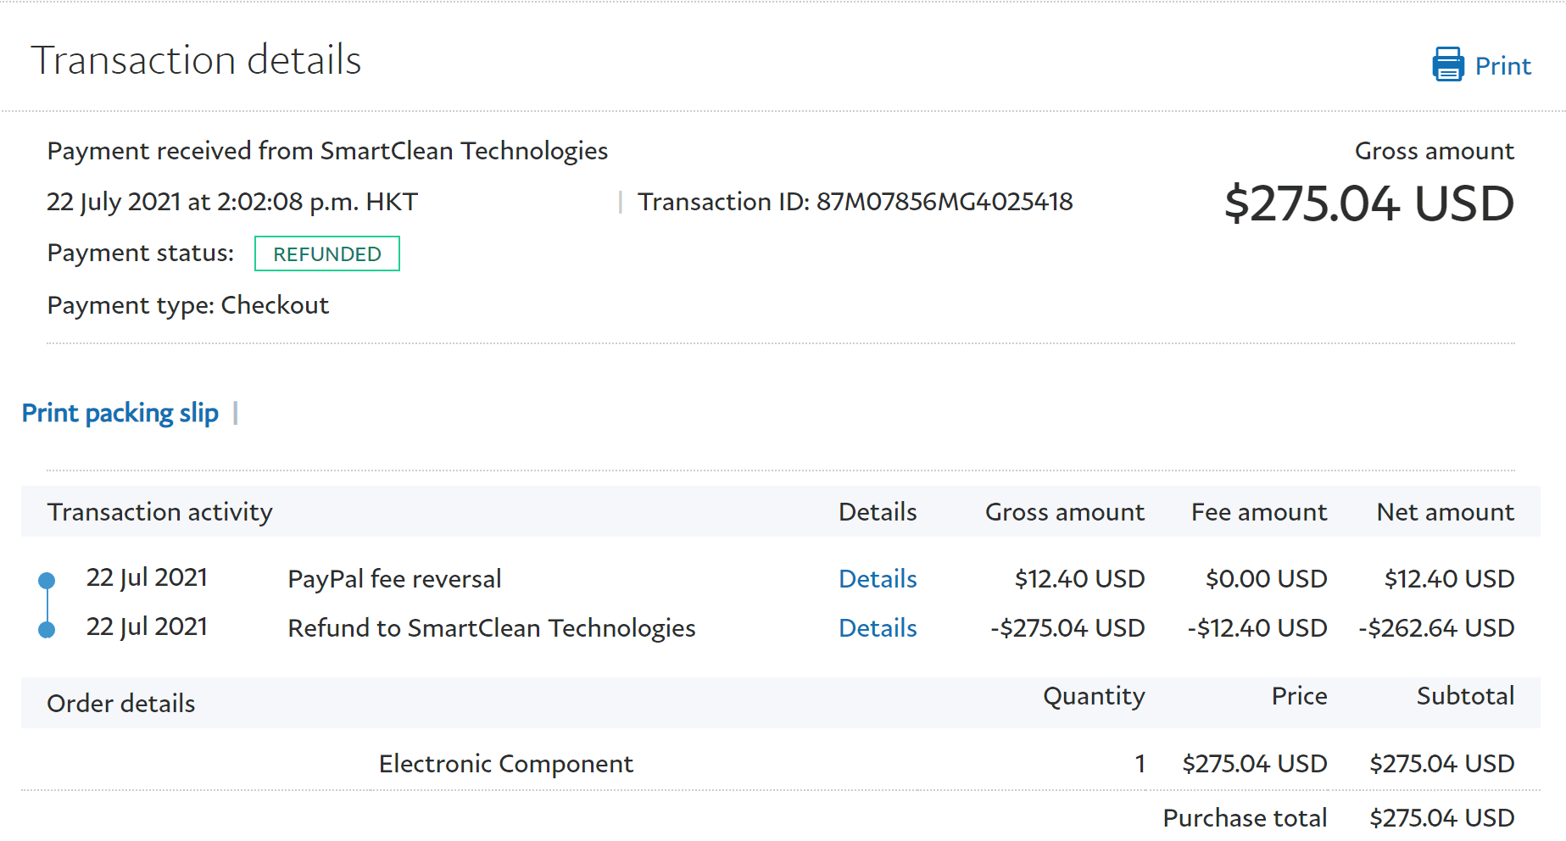Click the Purchase total label
Screen dimensions: 1566x841
tap(1244, 818)
